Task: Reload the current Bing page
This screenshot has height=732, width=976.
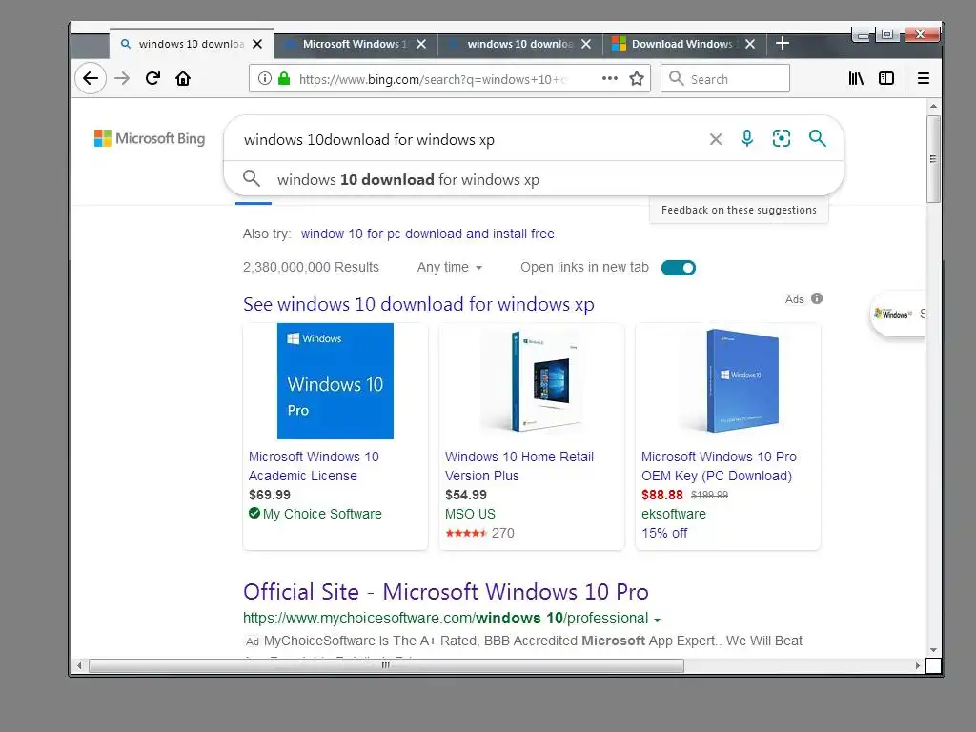Action: click(x=152, y=78)
